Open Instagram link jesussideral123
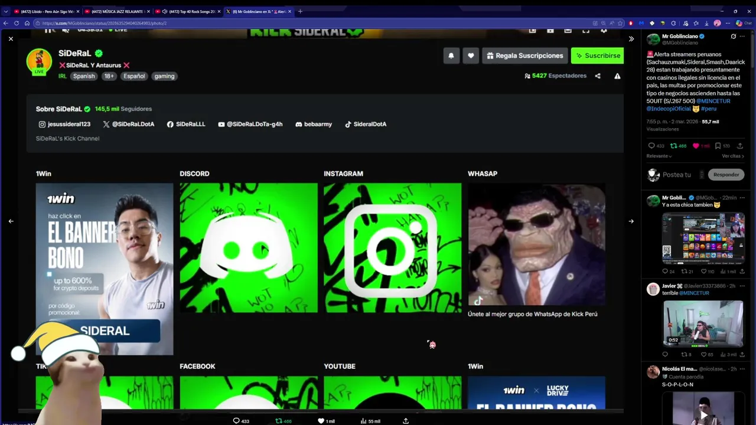 [x=64, y=125]
